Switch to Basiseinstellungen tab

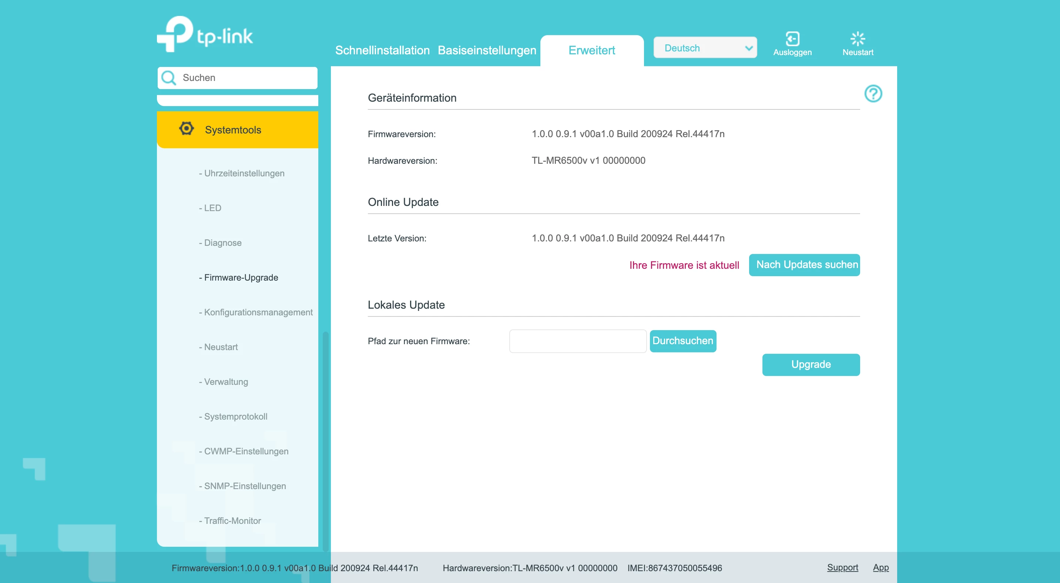(x=486, y=50)
